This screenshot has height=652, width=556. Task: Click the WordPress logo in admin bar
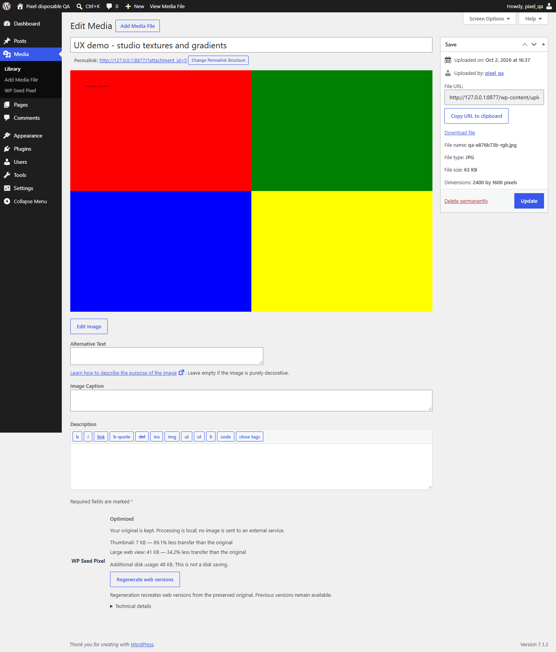pyautogui.click(x=7, y=6)
